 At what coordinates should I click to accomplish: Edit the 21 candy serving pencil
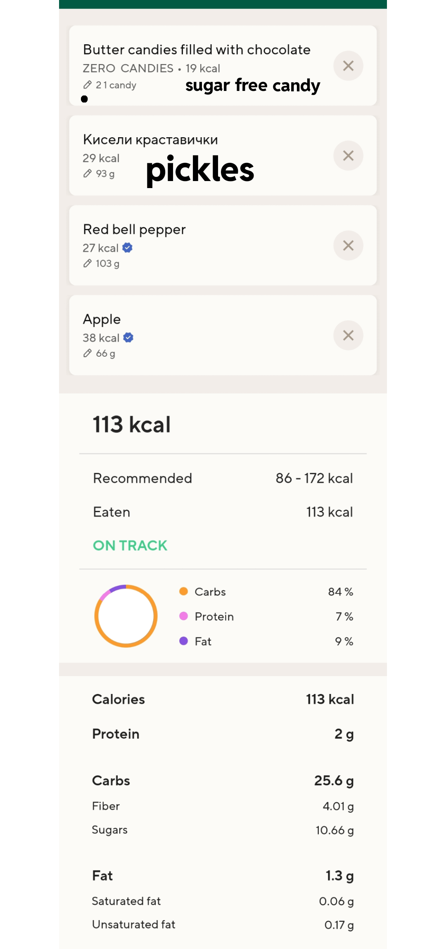pyautogui.click(x=88, y=85)
